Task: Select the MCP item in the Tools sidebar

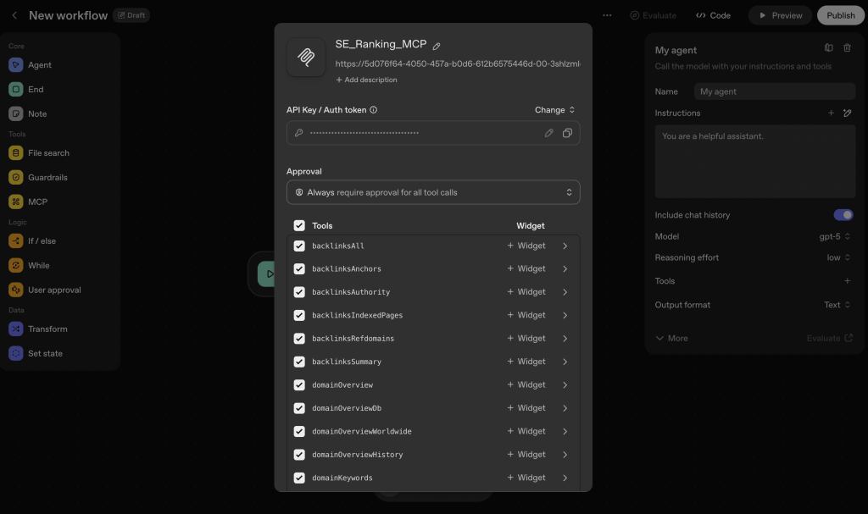Action: click(37, 202)
